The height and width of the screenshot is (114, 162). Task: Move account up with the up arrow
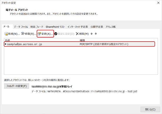click(x=92, y=34)
